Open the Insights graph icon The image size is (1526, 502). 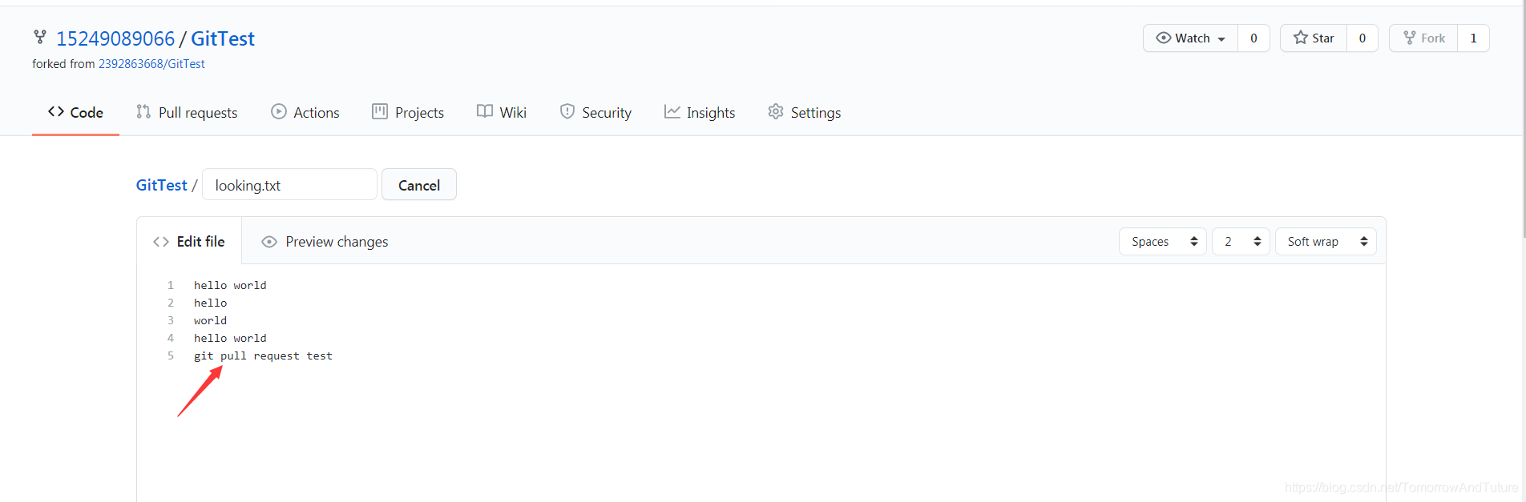671,112
